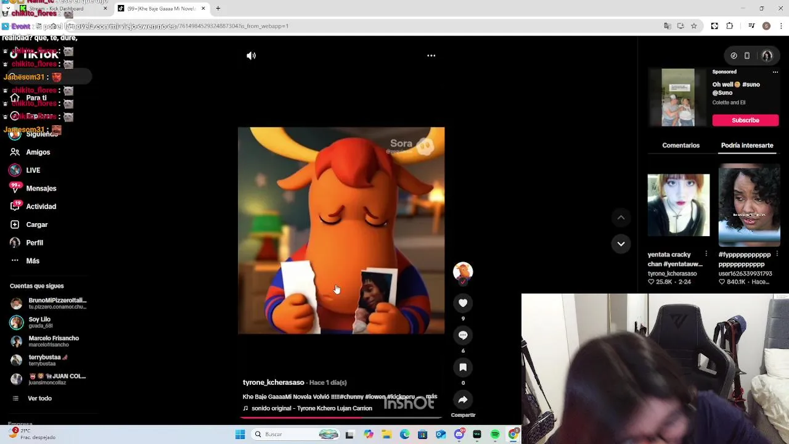The height and width of the screenshot is (444, 789).
Task: Open the terrybustaa followed account
Action: click(39, 360)
